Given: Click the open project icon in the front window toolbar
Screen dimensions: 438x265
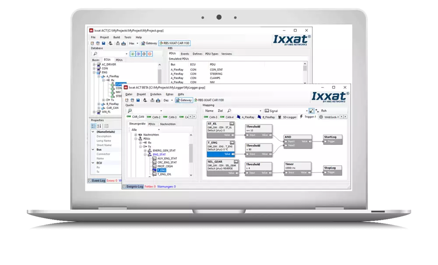Looking at the screenshot, I should click(x=132, y=100).
